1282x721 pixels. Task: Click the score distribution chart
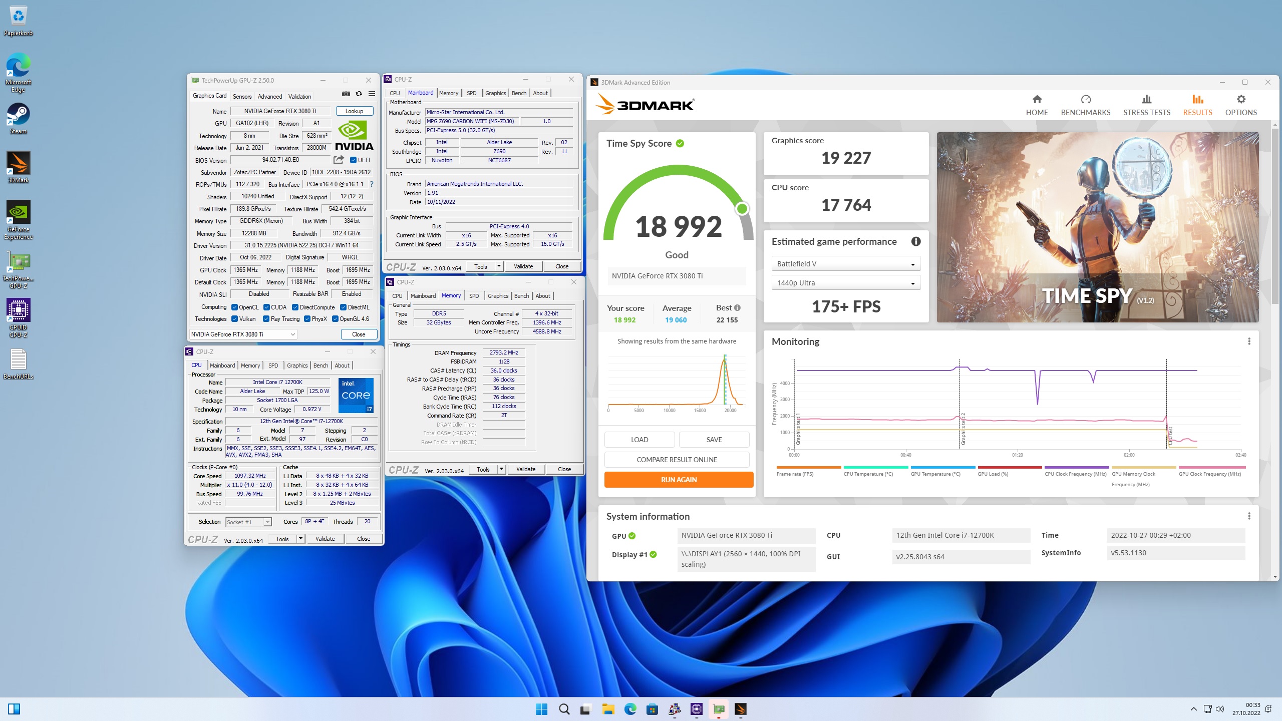[677, 383]
